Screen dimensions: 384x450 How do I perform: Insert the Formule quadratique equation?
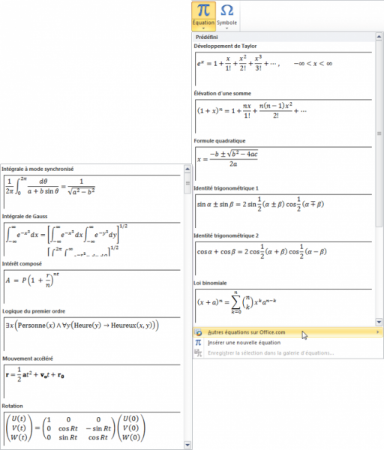click(x=283, y=163)
